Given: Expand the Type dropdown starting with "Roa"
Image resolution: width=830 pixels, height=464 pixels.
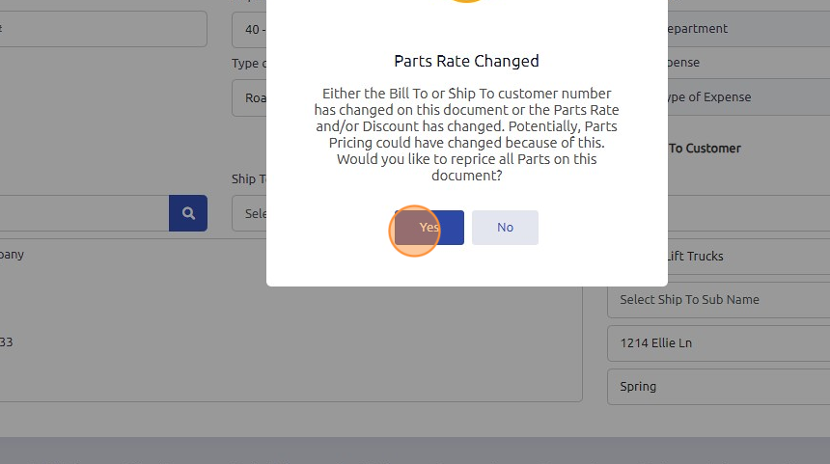Looking at the screenshot, I should pos(249,97).
